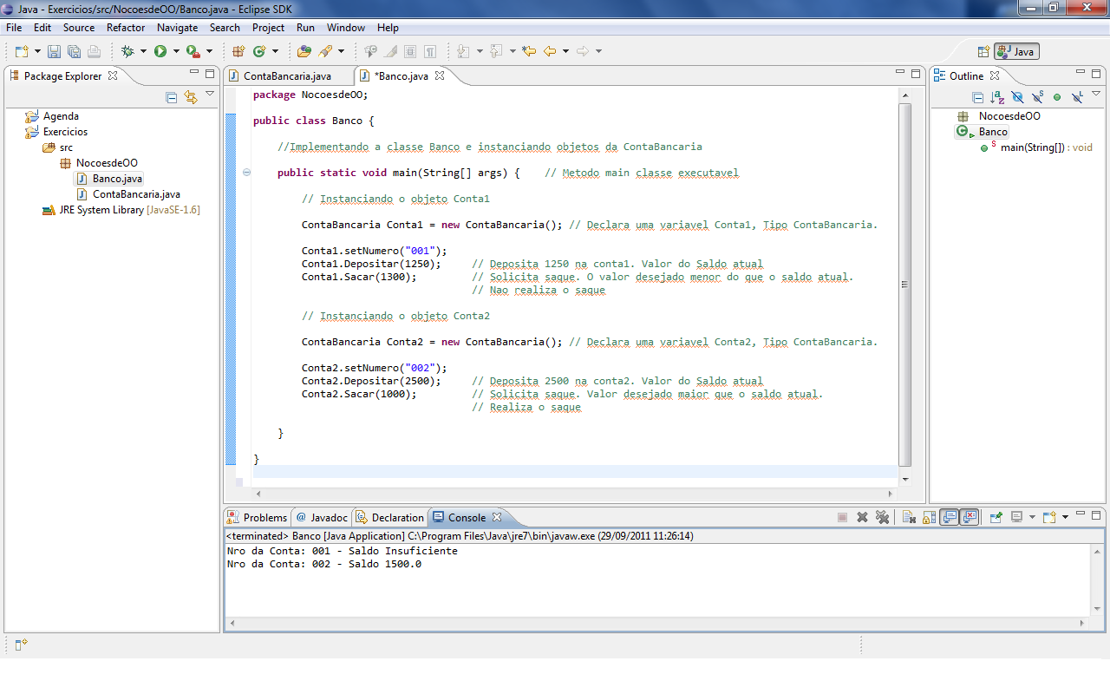1110x694 pixels.
Task: Toggle Sort alphabetically in the Outline view
Action: 997,97
